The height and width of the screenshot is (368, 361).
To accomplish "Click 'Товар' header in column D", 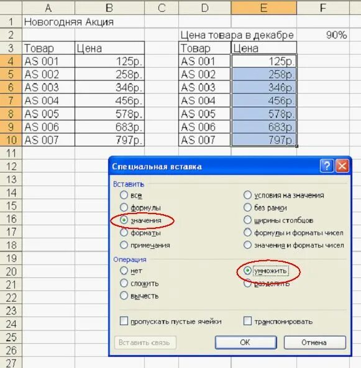I will coord(204,48).
